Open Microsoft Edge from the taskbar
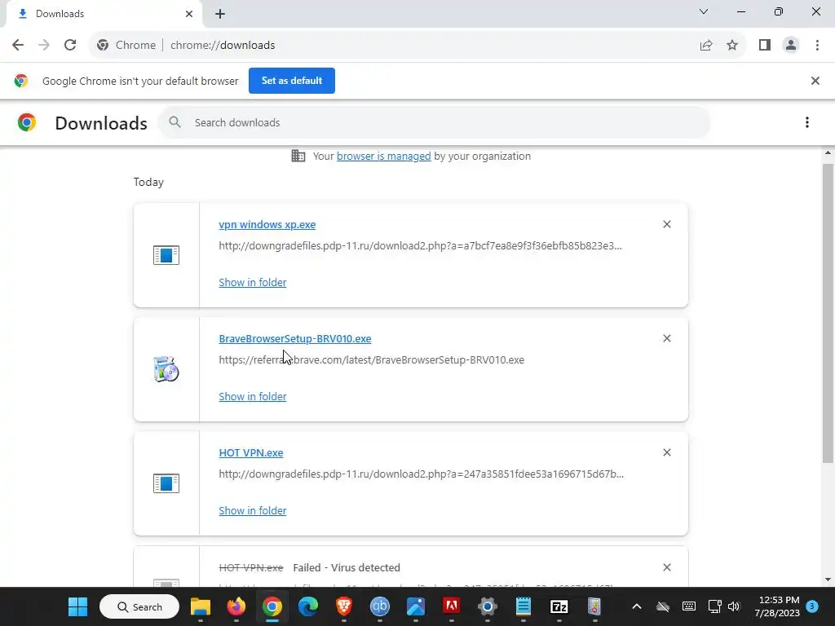The width and height of the screenshot is (835, 626). click(307, 606)
